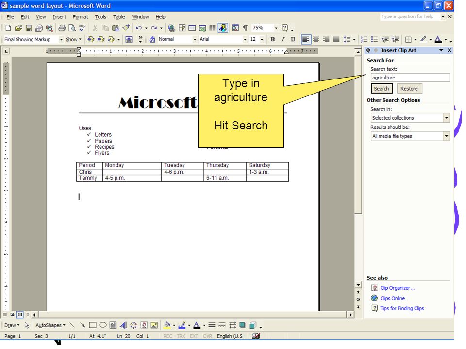Screen dimensions: 466x349
Task: Open Print Preview
Action: coord(72,28)
